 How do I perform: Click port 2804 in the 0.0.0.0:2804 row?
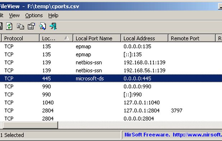[48, 118]
